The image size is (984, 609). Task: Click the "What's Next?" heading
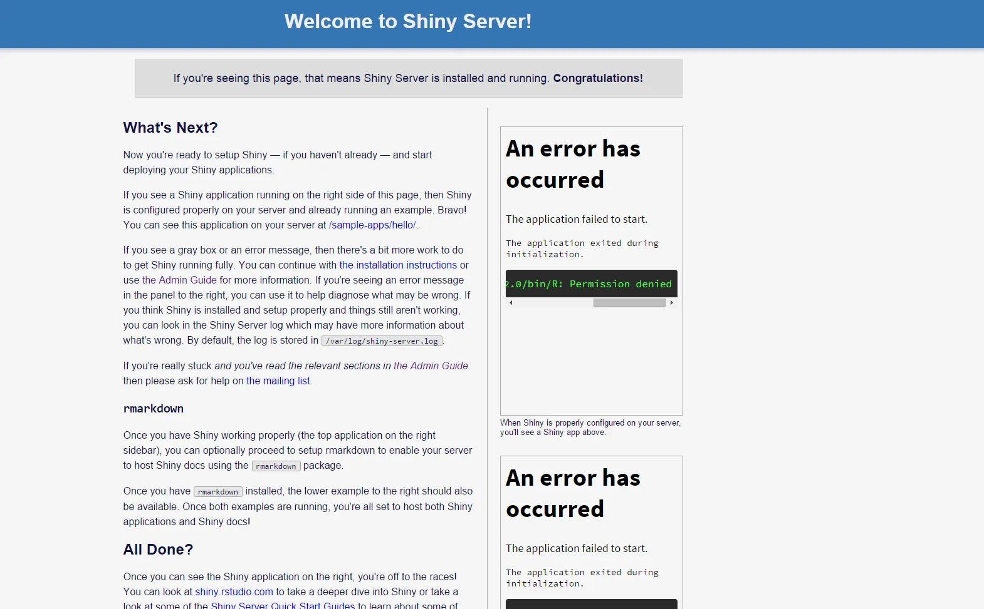(x=170, y=128)
